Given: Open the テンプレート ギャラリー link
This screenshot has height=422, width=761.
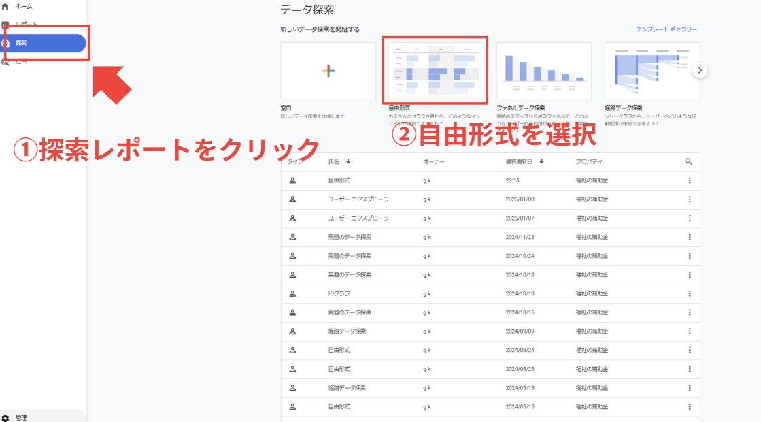Looking at the screenshot, I should pyautogui.click(x=666, y=29).
